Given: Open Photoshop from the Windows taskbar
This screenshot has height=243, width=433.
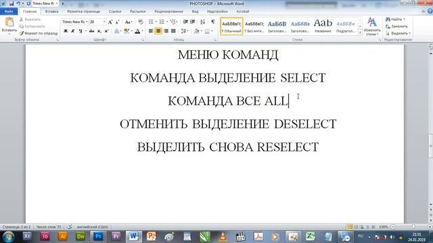Looking at the screenshot, I should (98, 236).
